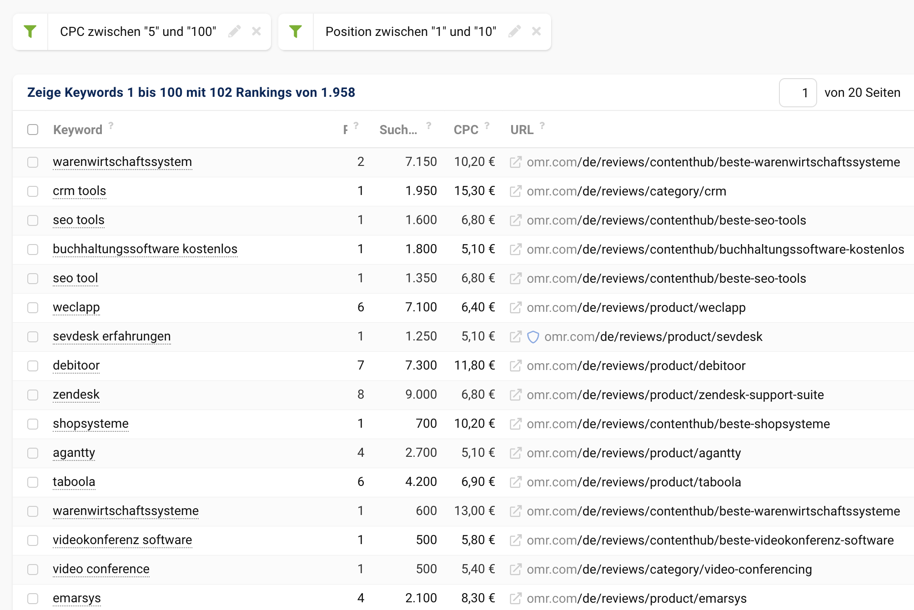
Task: Click the Position zwischen "1" und "10" filter label
Action: point(411,31)
